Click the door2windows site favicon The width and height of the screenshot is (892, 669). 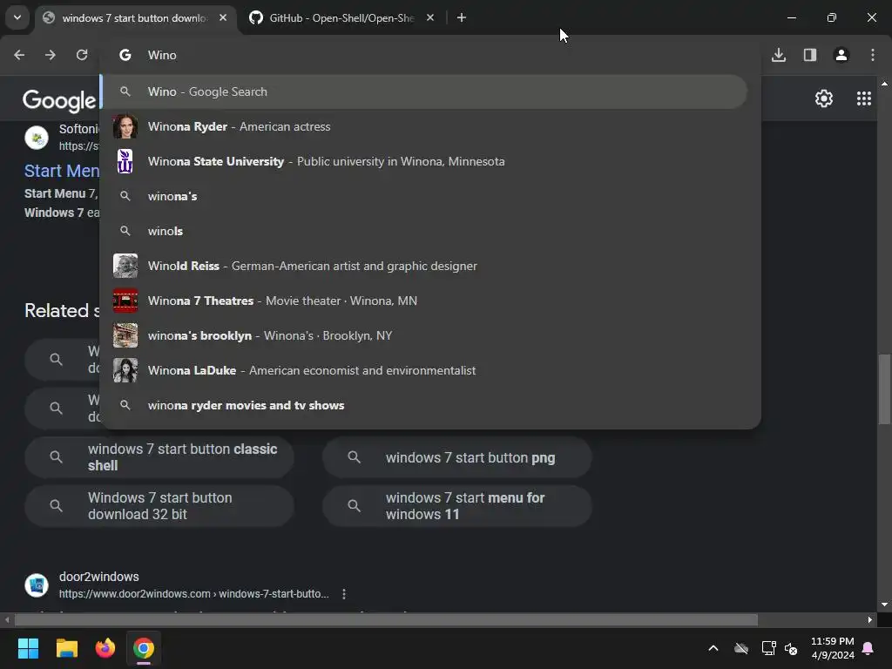(37, 585)
